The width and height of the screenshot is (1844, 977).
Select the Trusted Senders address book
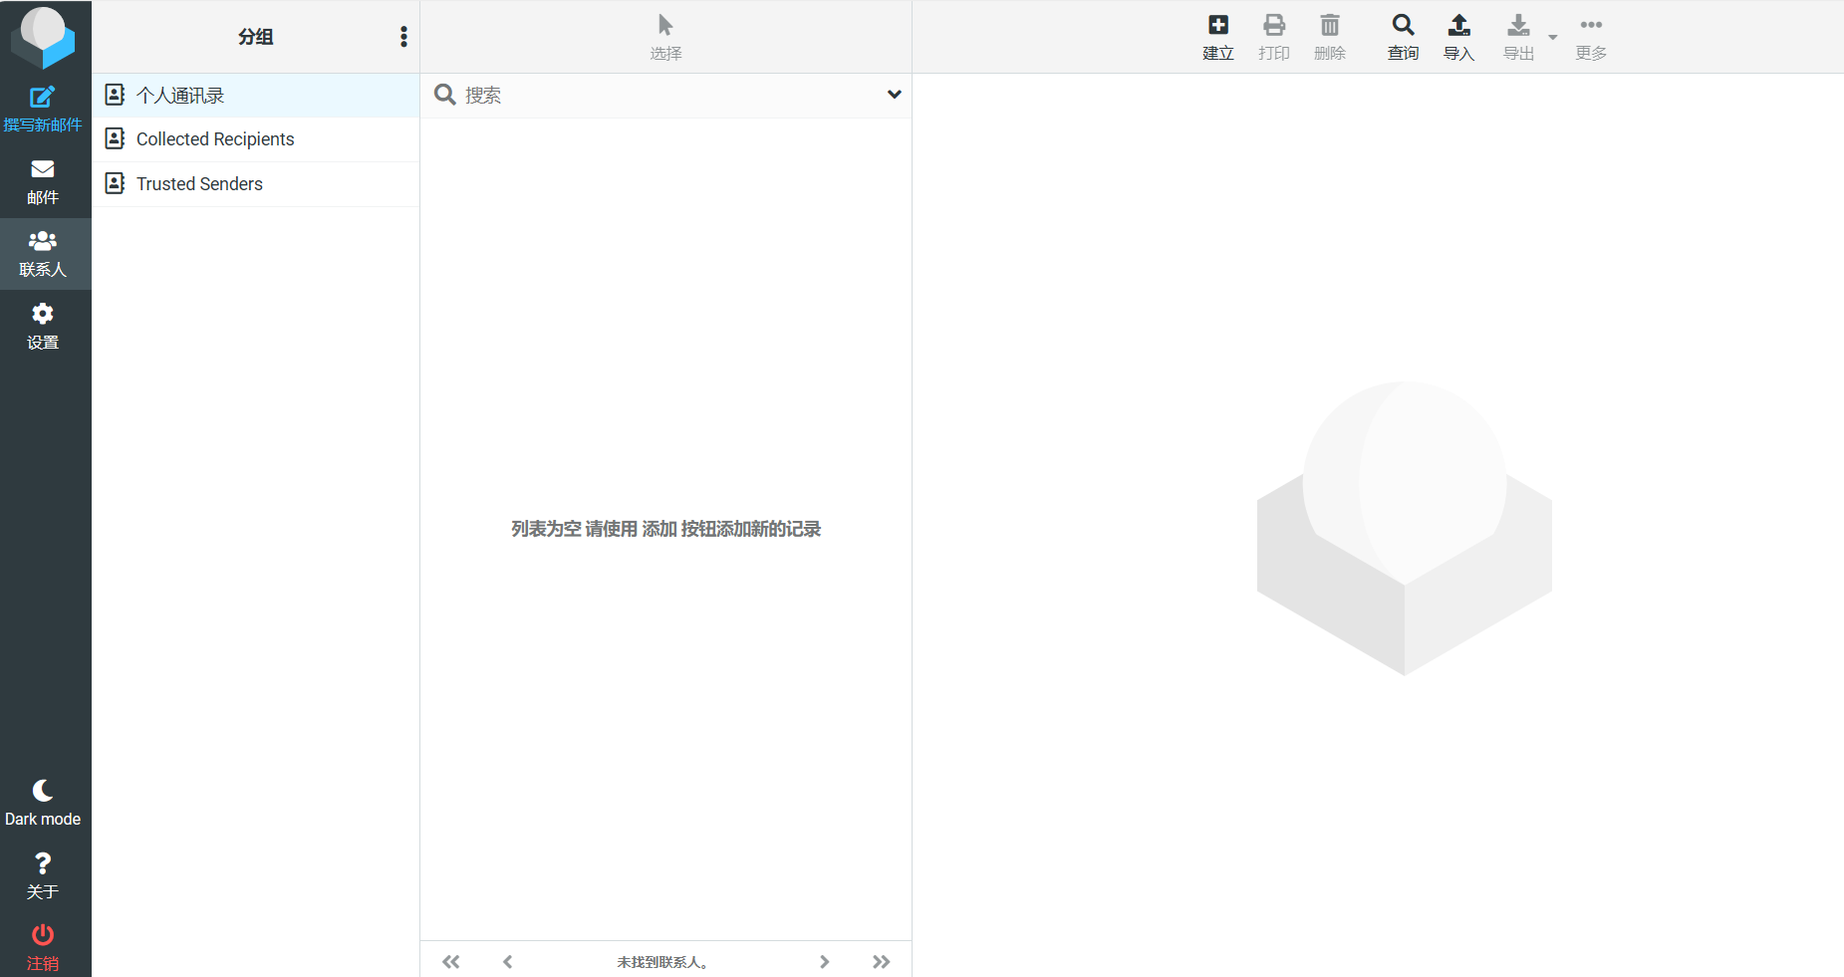(199, 184)
